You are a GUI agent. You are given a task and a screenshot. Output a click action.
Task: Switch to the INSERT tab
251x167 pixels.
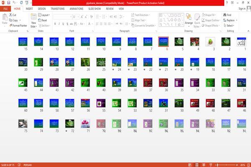tap(29, 9)
